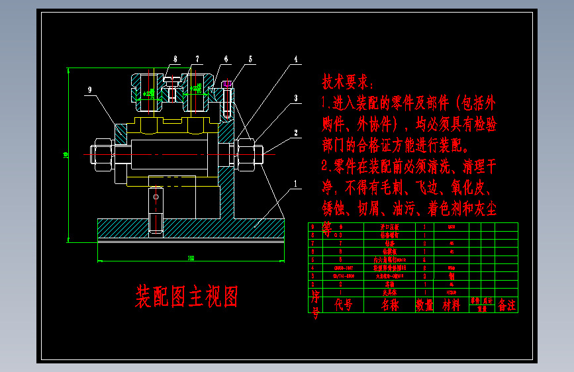Click the 序号 table header

[315, 304]
